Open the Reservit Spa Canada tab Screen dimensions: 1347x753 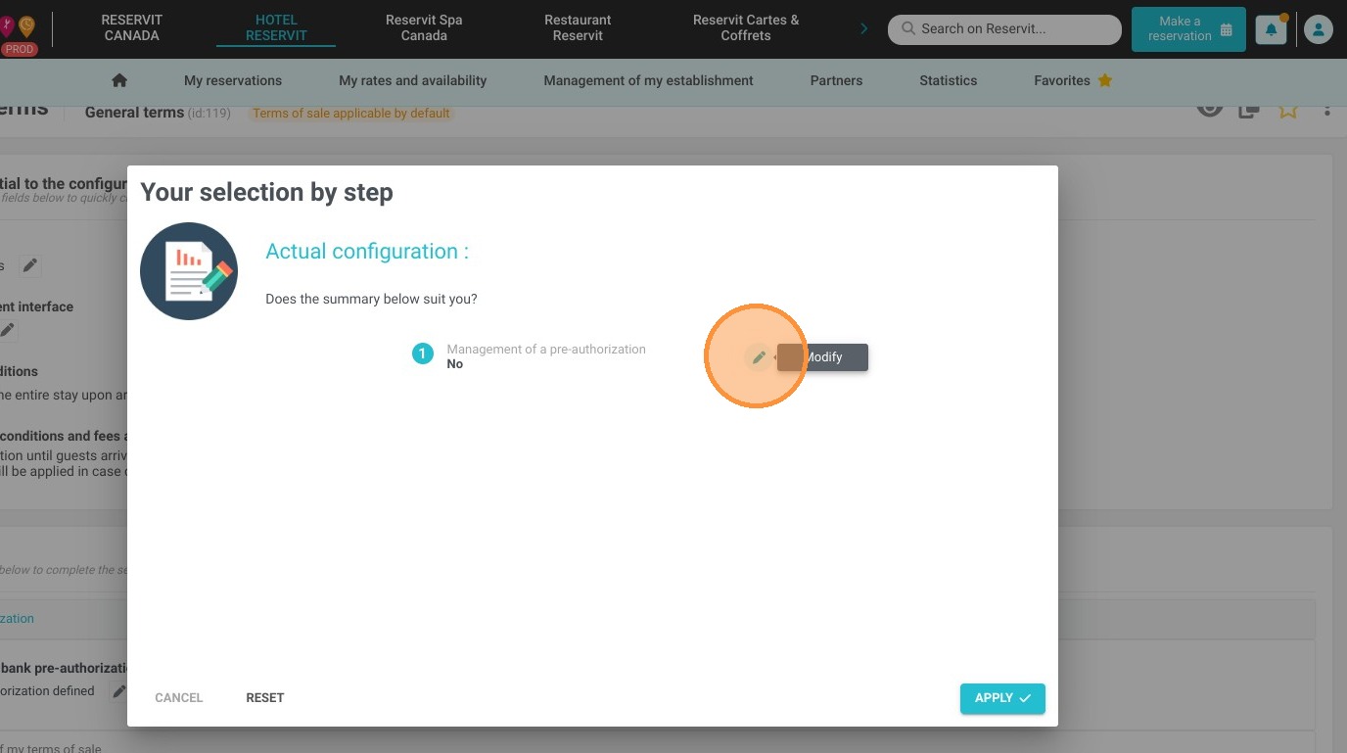(x=424, y=27)
